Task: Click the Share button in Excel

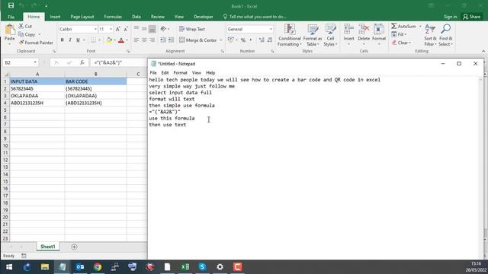Action: pyautogui.click(x=472, y=17)
